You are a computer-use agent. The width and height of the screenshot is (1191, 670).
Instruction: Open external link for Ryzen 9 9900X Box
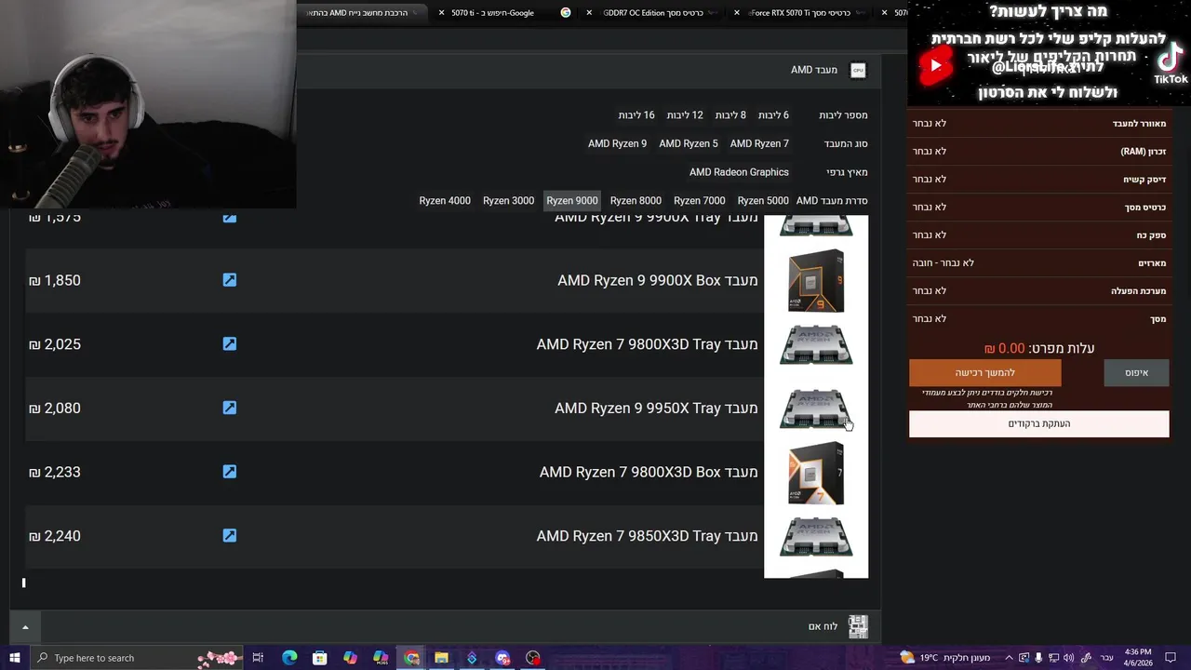click(230, 280)
